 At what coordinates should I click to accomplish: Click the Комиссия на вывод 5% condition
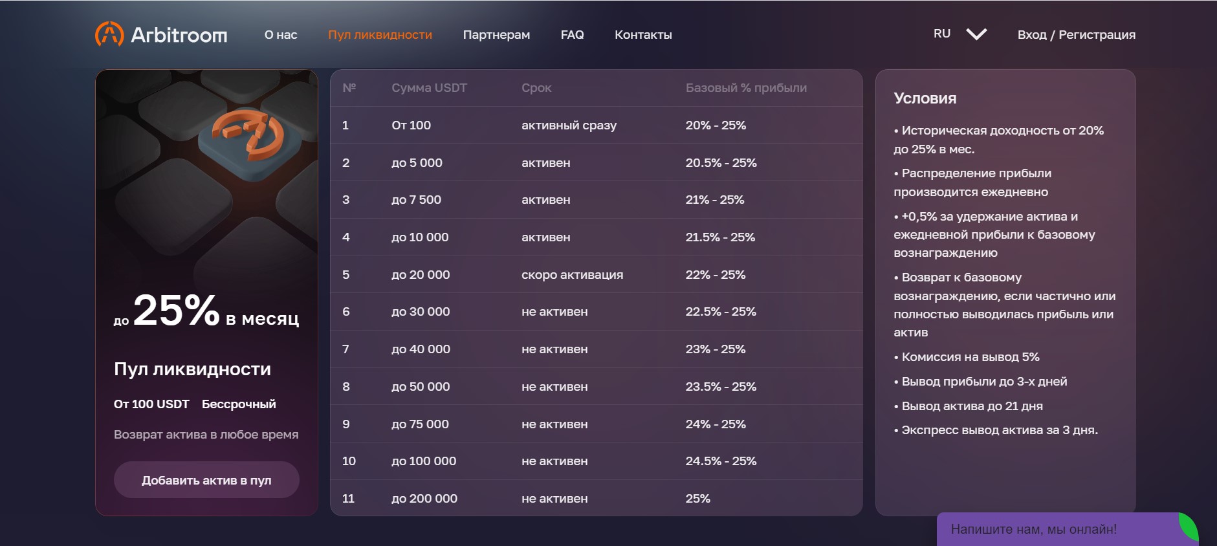coord(967,357)
